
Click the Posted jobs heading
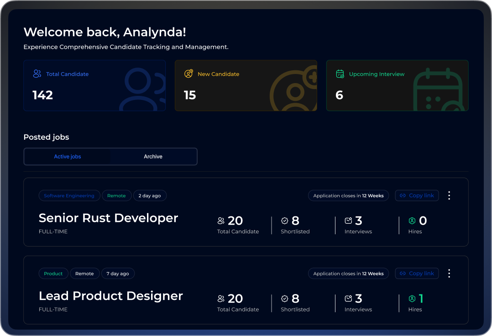pos(47,137)
